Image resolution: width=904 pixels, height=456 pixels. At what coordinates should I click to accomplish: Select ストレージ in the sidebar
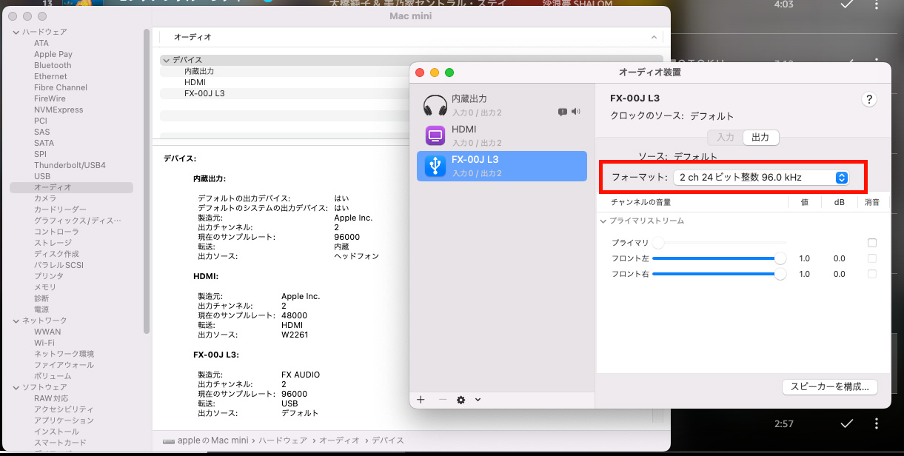pyautogui.click(x=53, y=243)
